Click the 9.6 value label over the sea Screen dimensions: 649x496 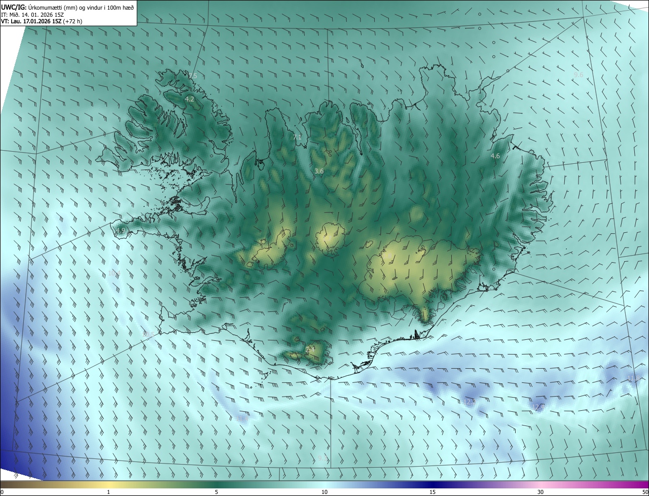579,75
